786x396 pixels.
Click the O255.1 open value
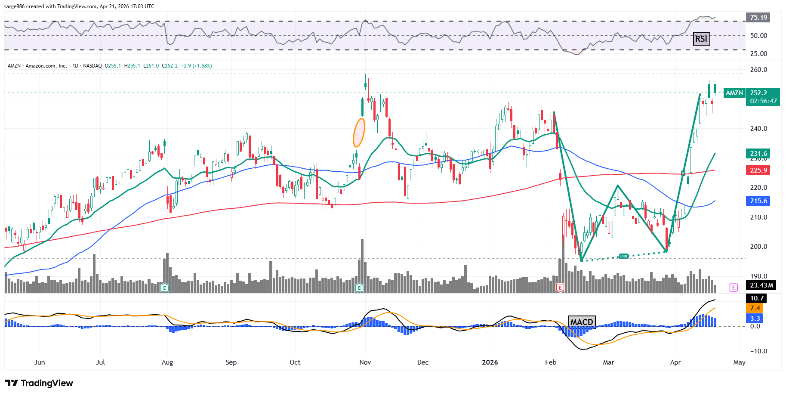click(x=113, y=66)
